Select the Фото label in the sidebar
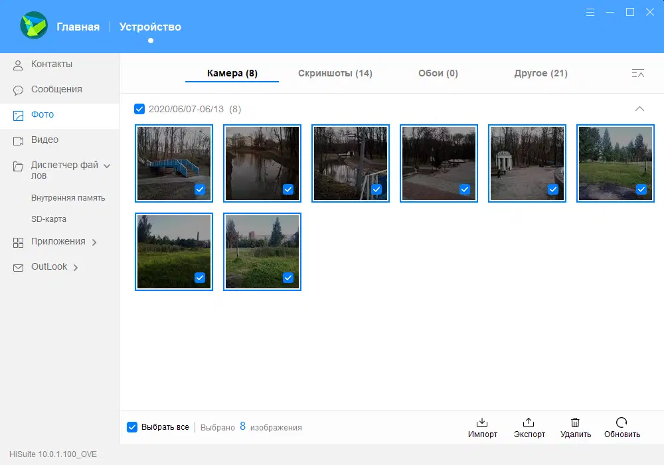This screenshot has width=664, height=465. point(42,114)
